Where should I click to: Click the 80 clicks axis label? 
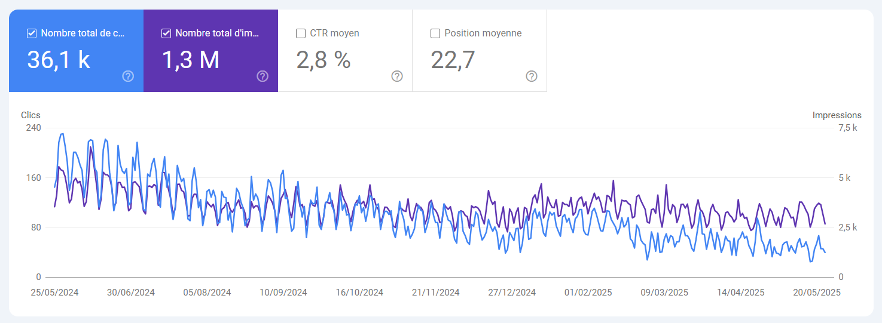36,227
